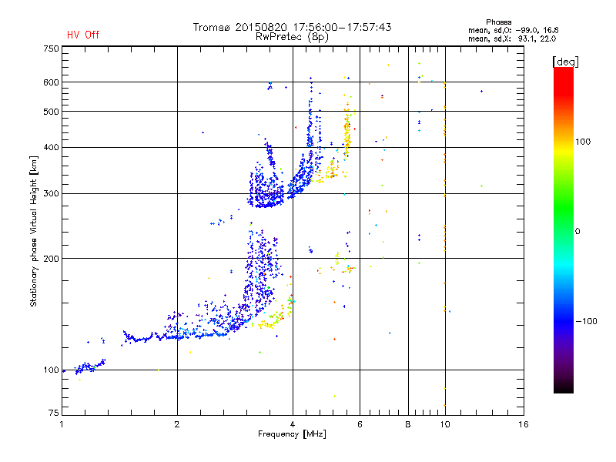The image size is (616, 462).
Task: Click the y-axis '100' tick label
Action: (51, 370)
